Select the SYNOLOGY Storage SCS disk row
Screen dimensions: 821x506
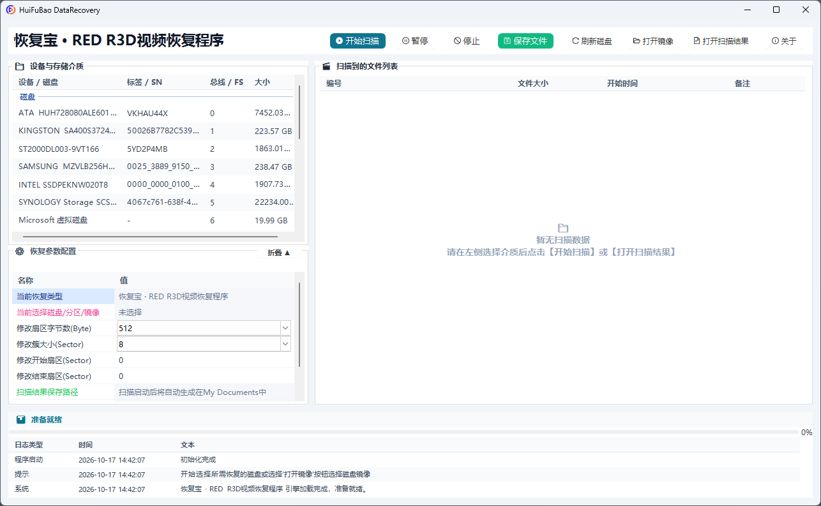pyautogui.click(x=153, y=202)
